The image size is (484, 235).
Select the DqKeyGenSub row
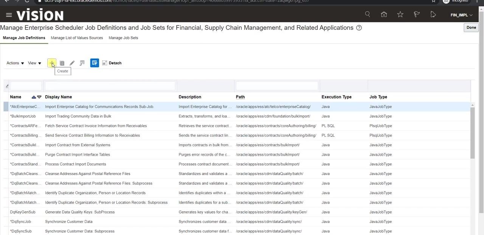[x=237, y=212]
